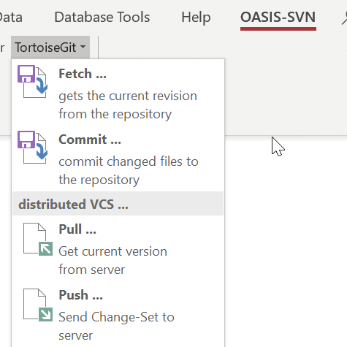Click "Send Change-Set to server" text
The image size is (347, 347).
click(x=116, y=327)
